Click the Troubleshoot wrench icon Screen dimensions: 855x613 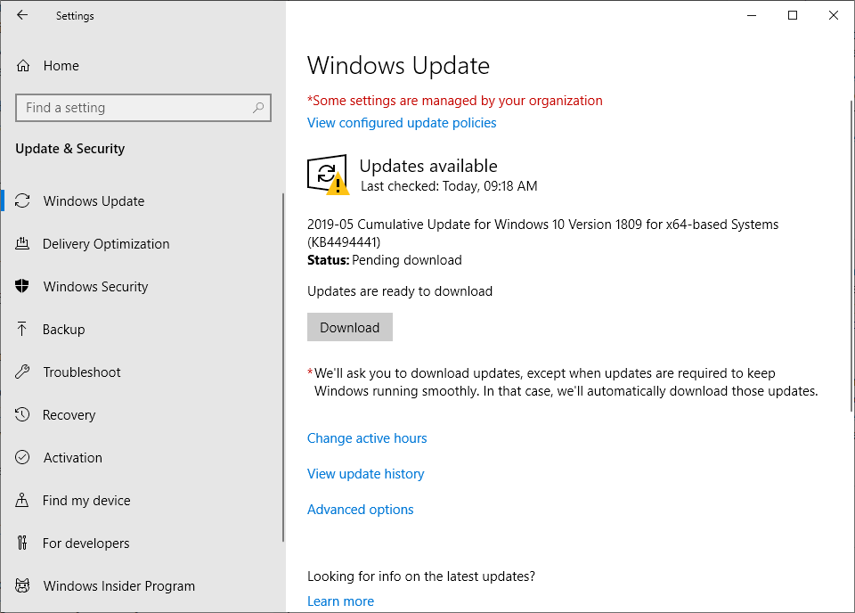[22, 372]
